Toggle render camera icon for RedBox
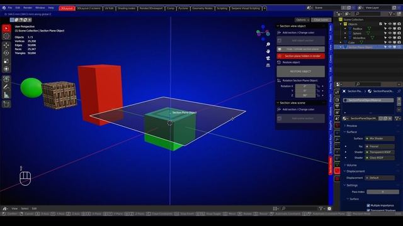 pos(399,29)
